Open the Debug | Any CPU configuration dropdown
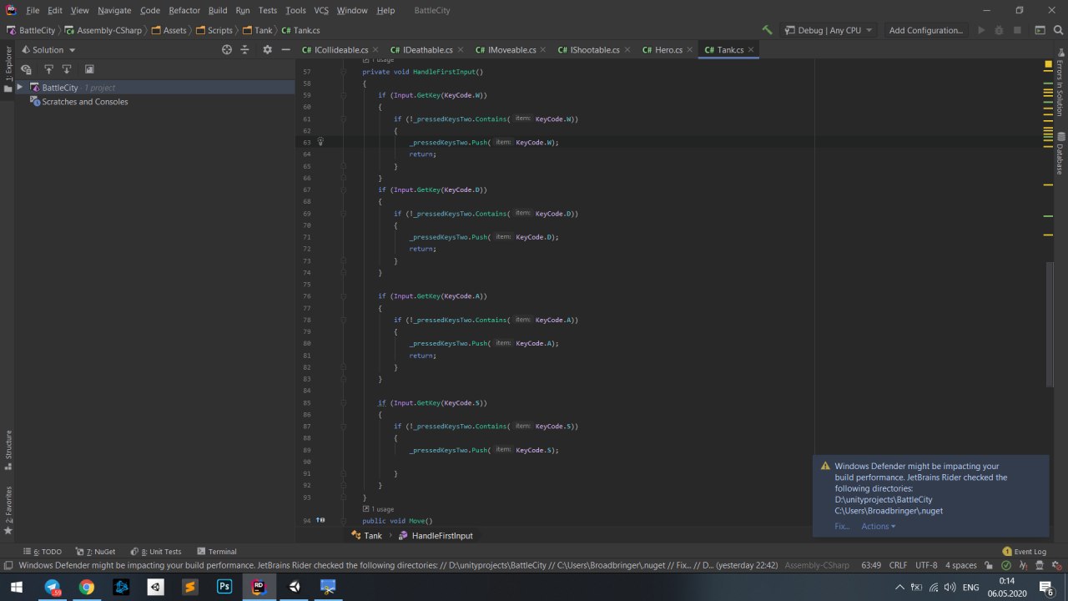The image size is (1068, 601). (828, 30)
